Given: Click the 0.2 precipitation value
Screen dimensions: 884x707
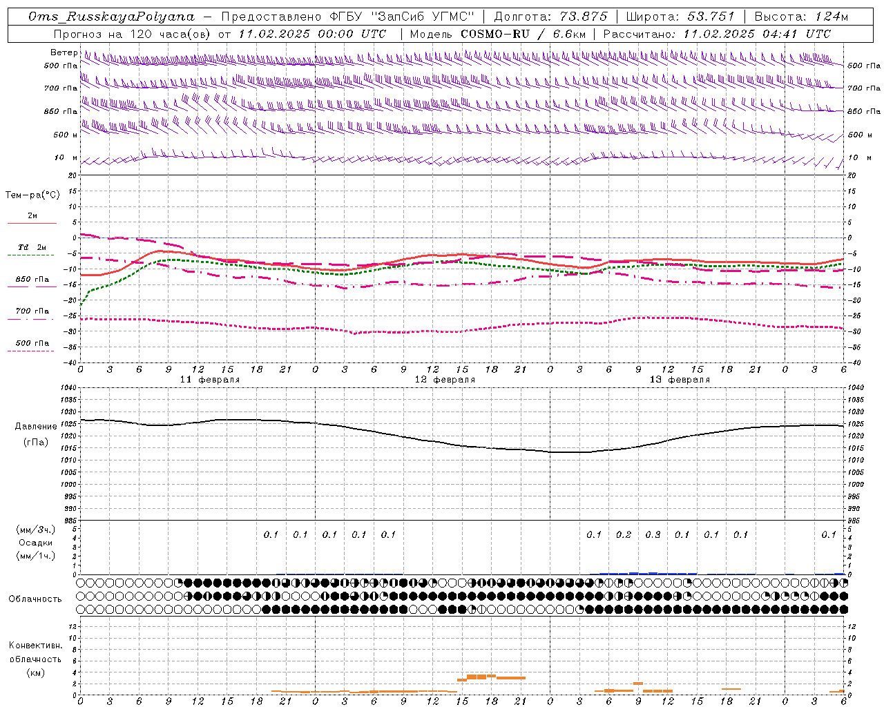Looking at the screenshot, I should pos(624,534).
